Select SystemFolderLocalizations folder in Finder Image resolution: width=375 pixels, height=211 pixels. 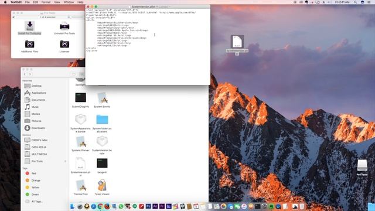click(x=102, y=120)
